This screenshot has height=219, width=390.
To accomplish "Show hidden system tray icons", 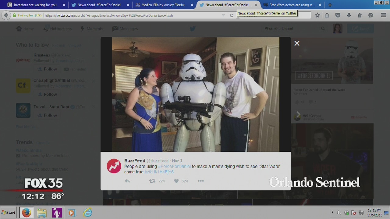I will [332, 213].
